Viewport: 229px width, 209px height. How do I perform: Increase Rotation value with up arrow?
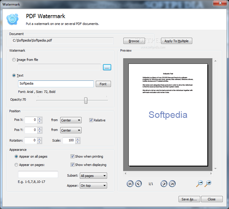pyautogui.click(x=39, y=139)
